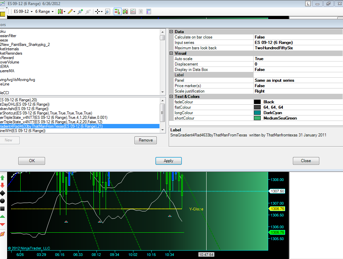Click the grayed-out New button
This screenshot has height=259, width=343.
(9, 140)
